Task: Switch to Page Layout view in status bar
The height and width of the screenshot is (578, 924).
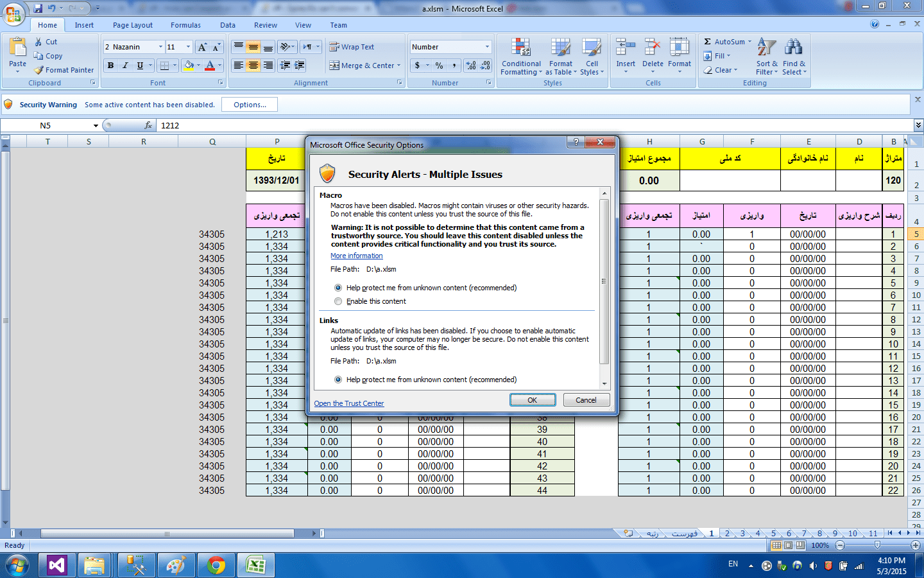Action: (789, 545)
